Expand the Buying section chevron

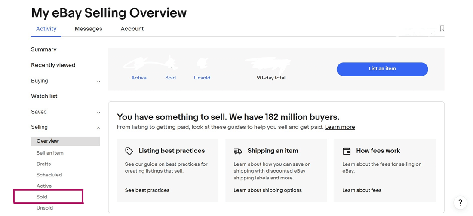click(98, 81)
